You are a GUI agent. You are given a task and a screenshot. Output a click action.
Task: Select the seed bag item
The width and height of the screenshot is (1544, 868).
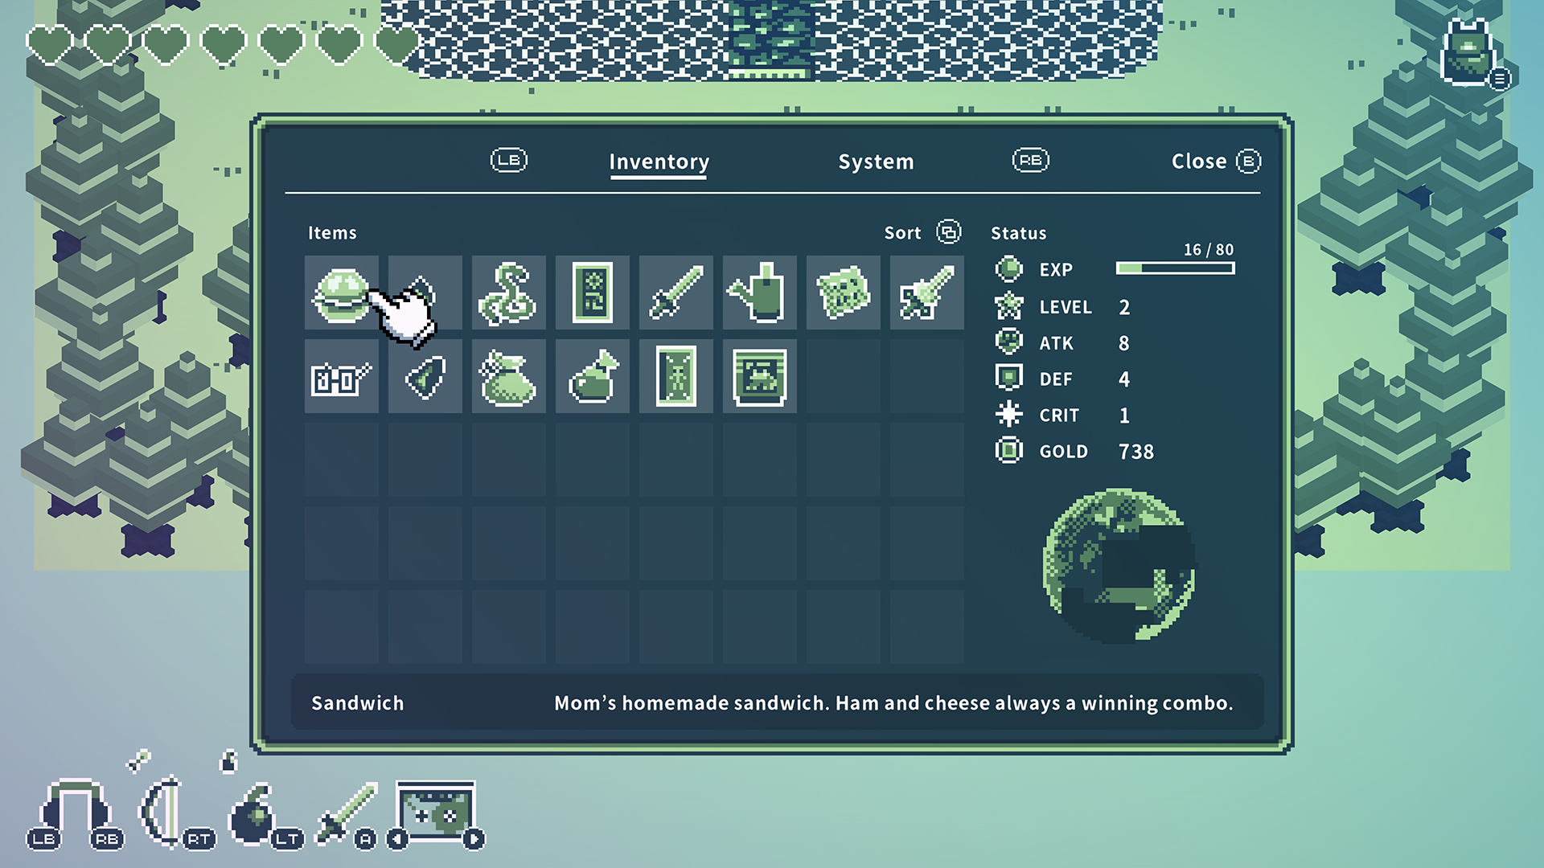pyautogui.click(x=508, y=377)
